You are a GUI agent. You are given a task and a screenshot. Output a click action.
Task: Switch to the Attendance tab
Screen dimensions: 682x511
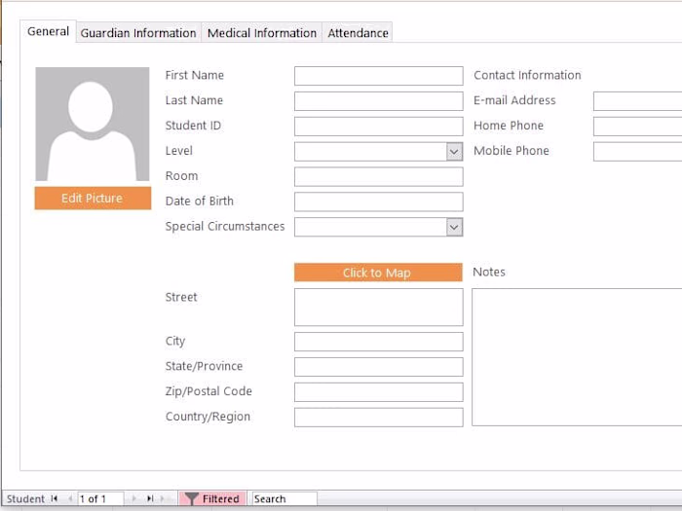(x=358, y=33)
